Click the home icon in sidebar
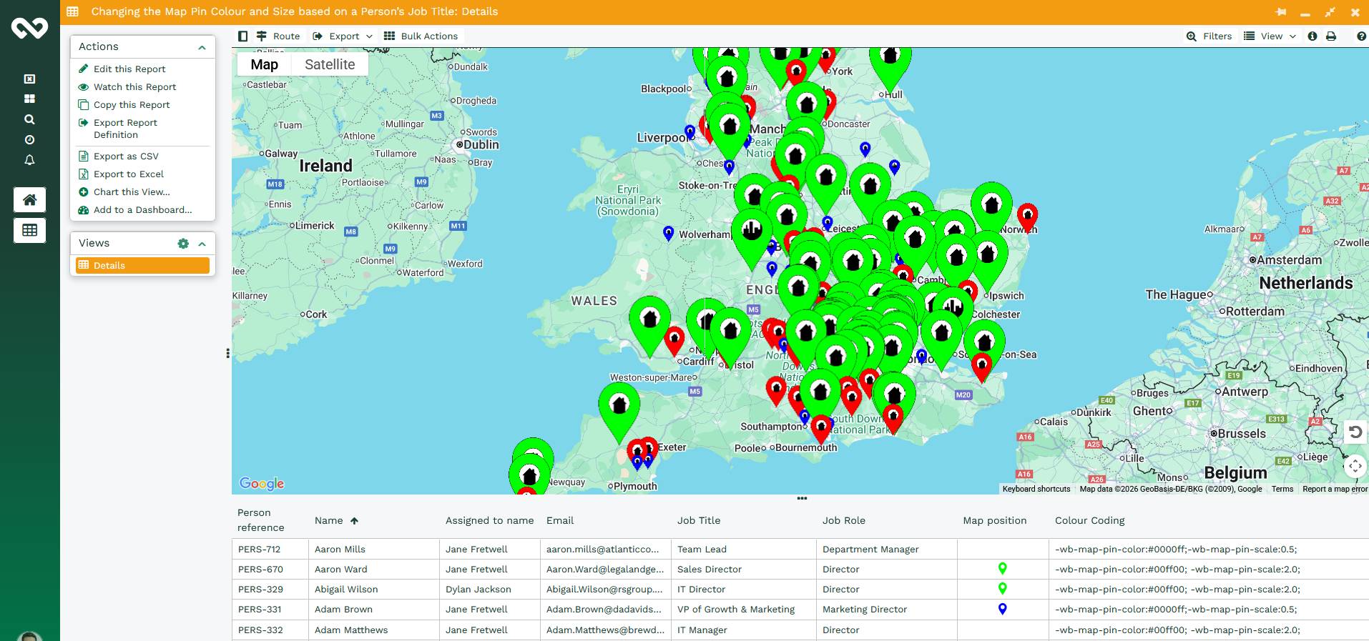This screenshot has width=1369, height=641. coord(29,200)
